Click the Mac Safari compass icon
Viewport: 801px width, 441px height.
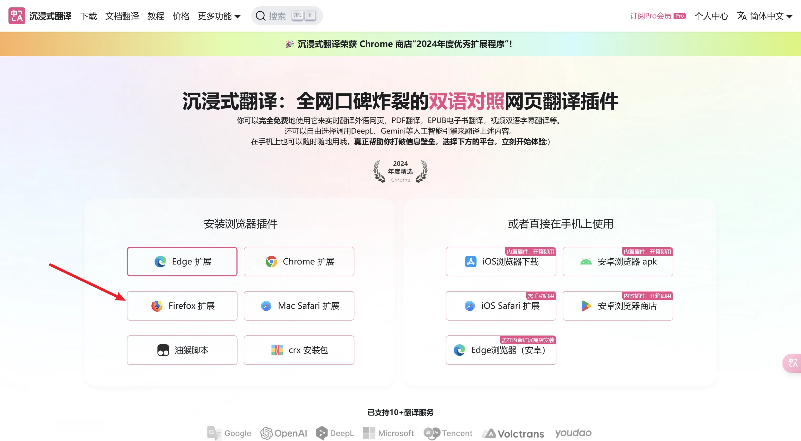pos(266,306)
